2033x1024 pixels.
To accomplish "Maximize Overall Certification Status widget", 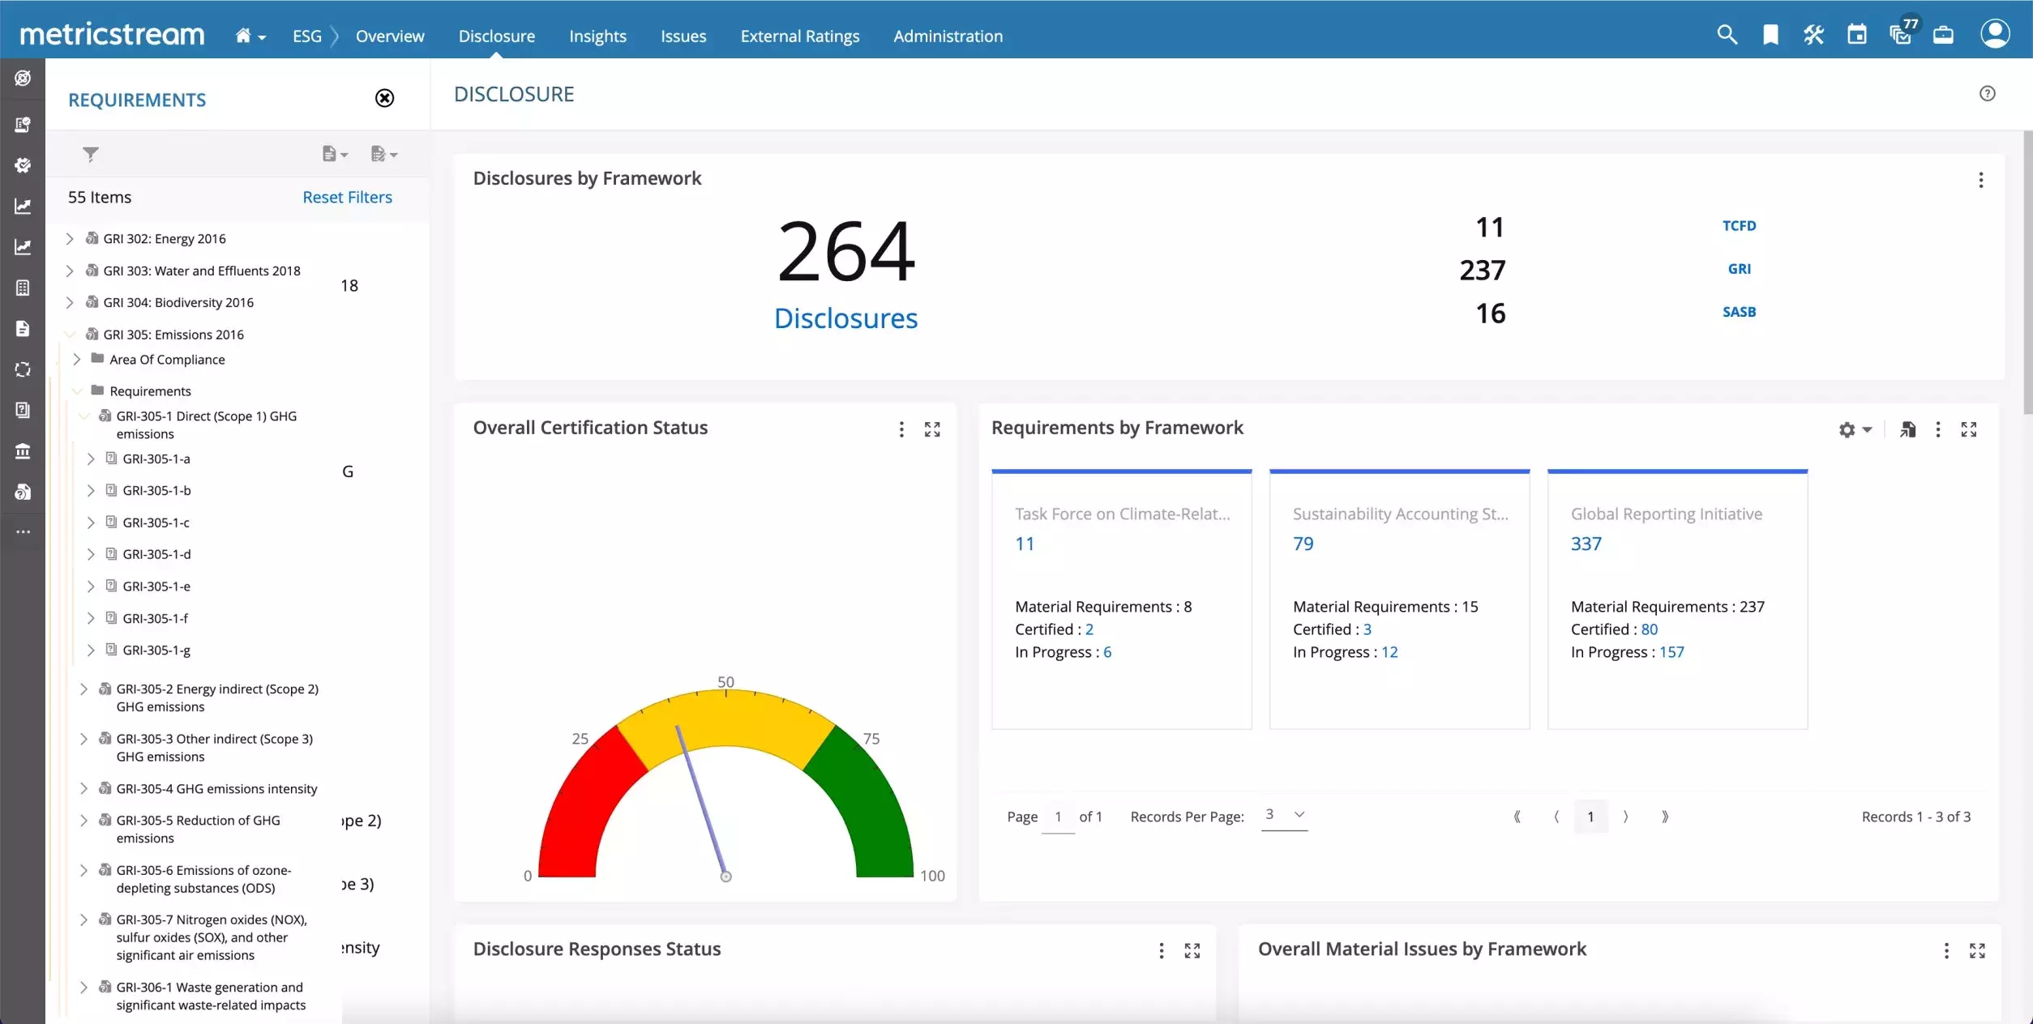I will click(932, 429).
